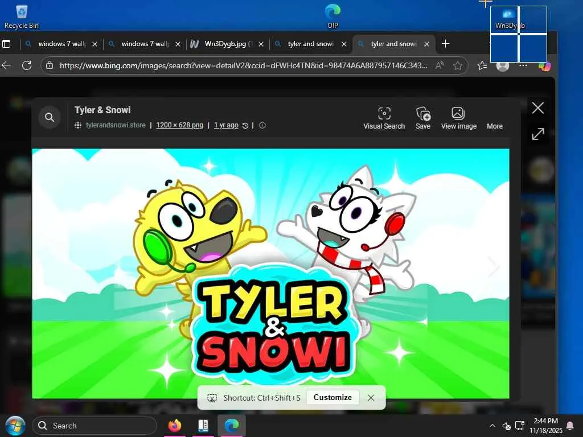
Task: Go to next image with the right arrow
Action: 494,266
